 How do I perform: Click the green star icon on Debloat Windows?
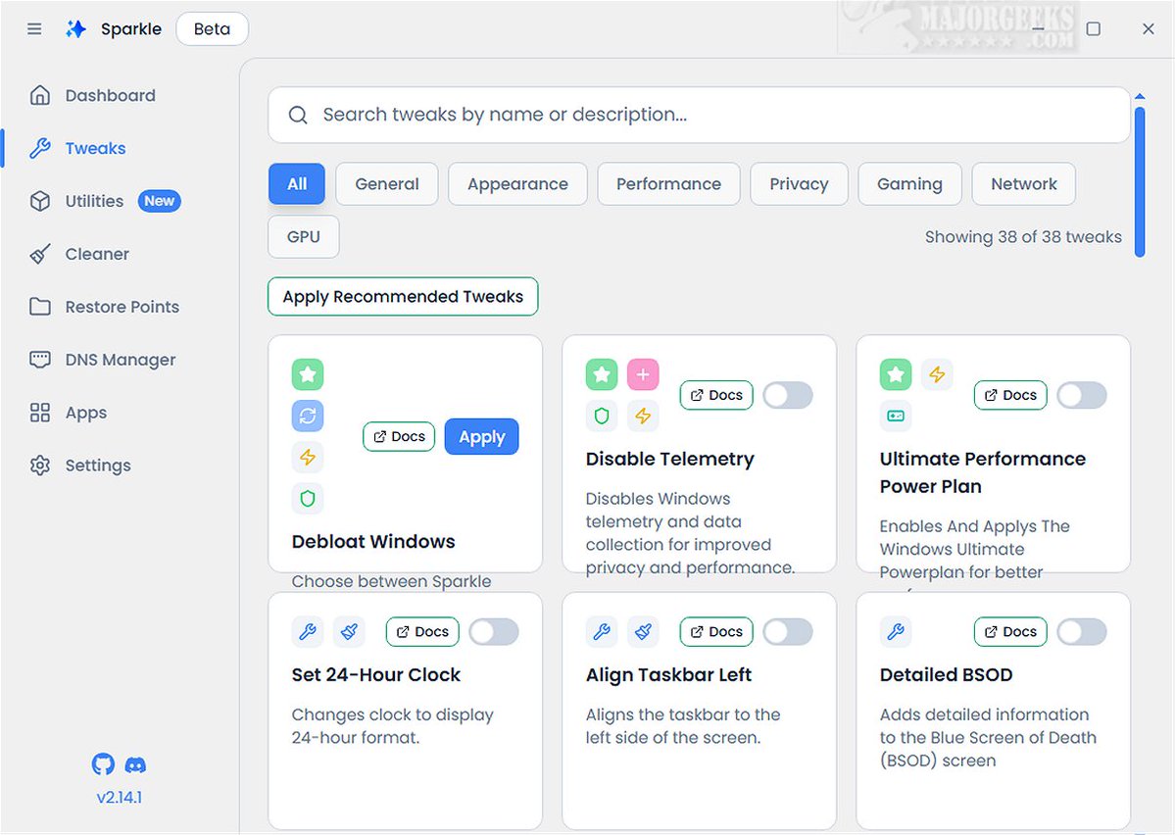point(308,374)
